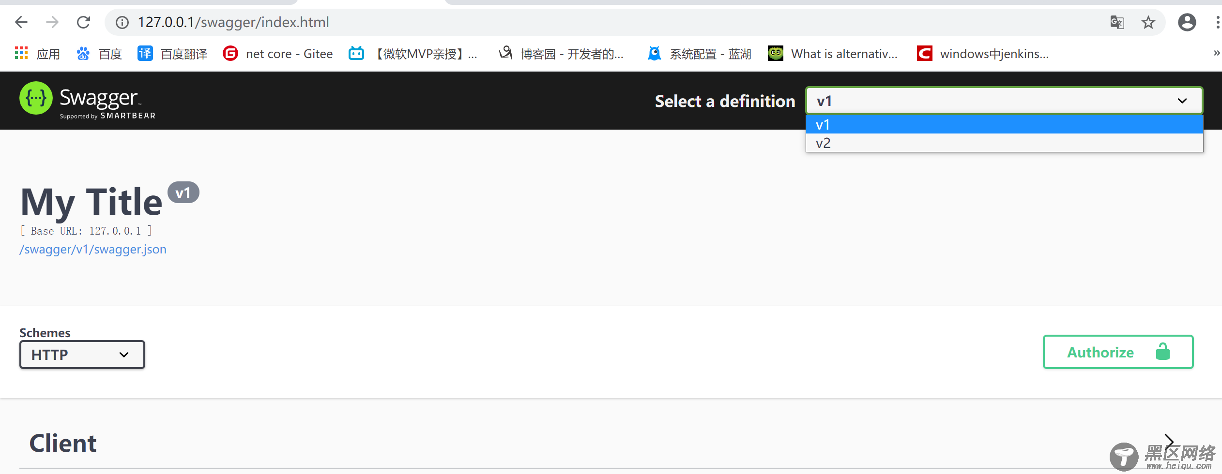Click the Authorize button
The height and width of the screenshot is (474, 1222).
point(1118,352)
